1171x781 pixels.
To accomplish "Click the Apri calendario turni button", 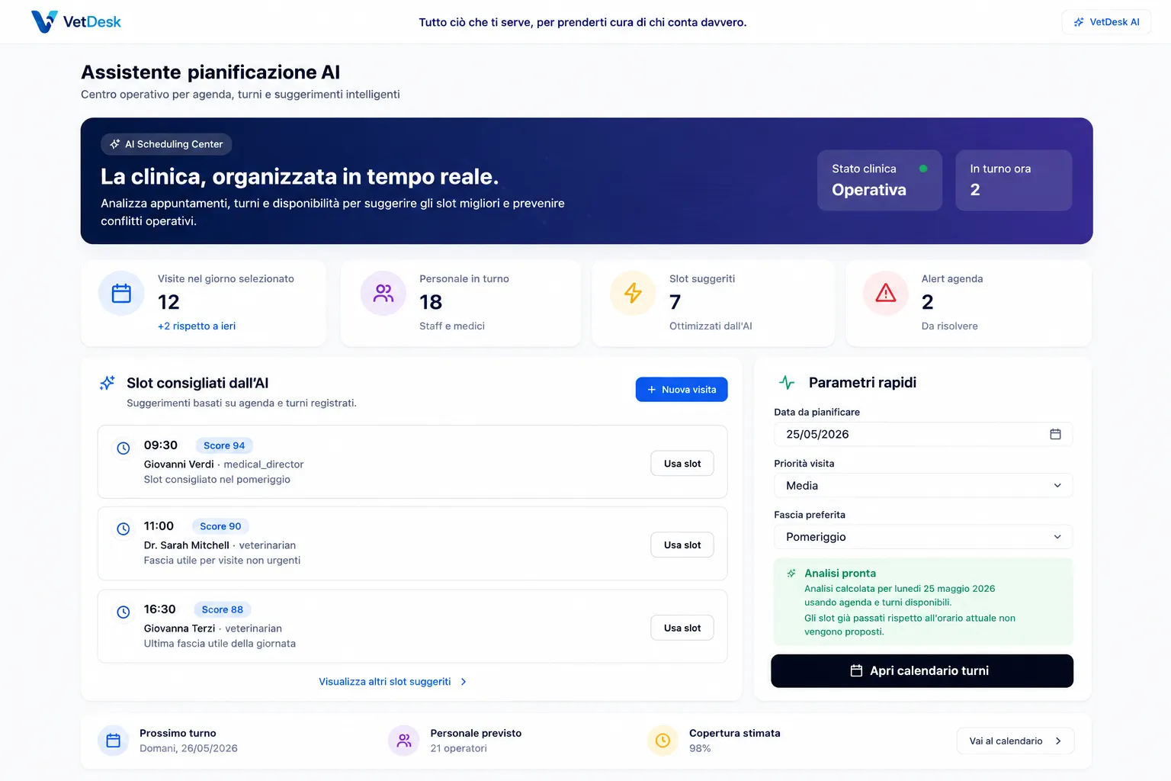I will point(922,671).
